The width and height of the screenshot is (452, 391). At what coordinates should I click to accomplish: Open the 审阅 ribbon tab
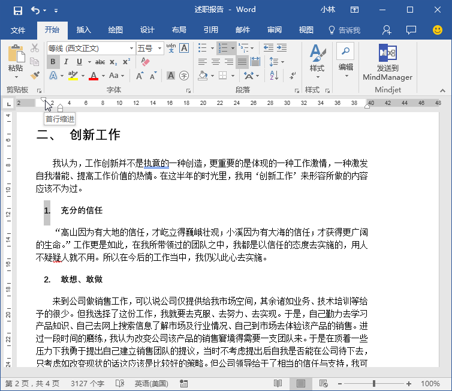274,30
